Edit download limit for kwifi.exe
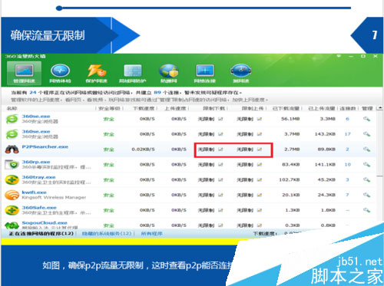 (x=220, y=195)
